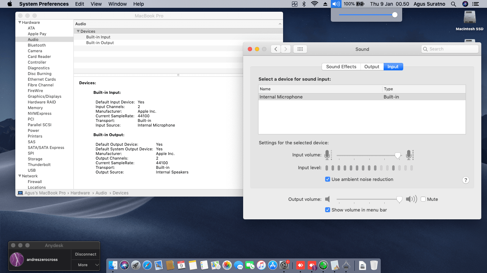
Task: Open the Macintosh SSD desktop drive
Action: pos(470,21)
